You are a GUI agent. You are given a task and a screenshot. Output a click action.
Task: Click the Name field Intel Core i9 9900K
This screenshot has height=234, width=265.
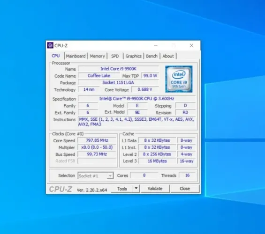point(118,69)
